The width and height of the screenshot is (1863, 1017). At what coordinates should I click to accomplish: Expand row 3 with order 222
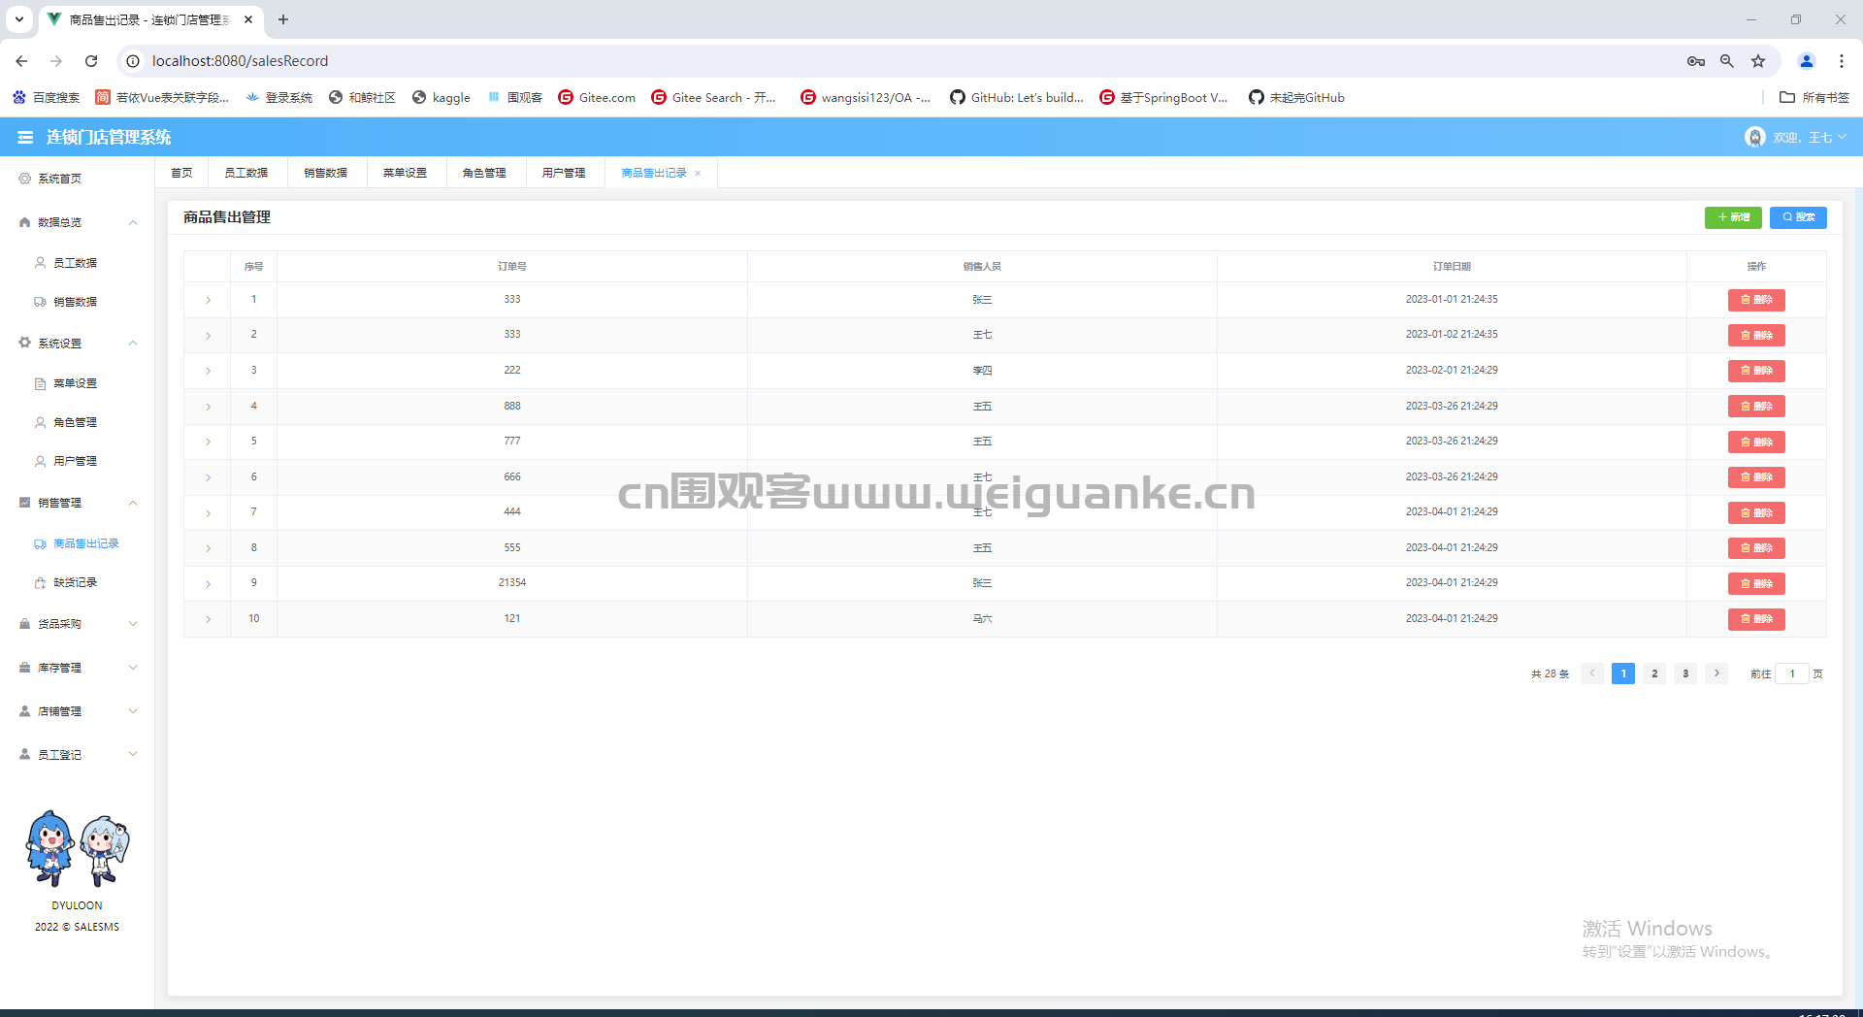pos(208,371)
